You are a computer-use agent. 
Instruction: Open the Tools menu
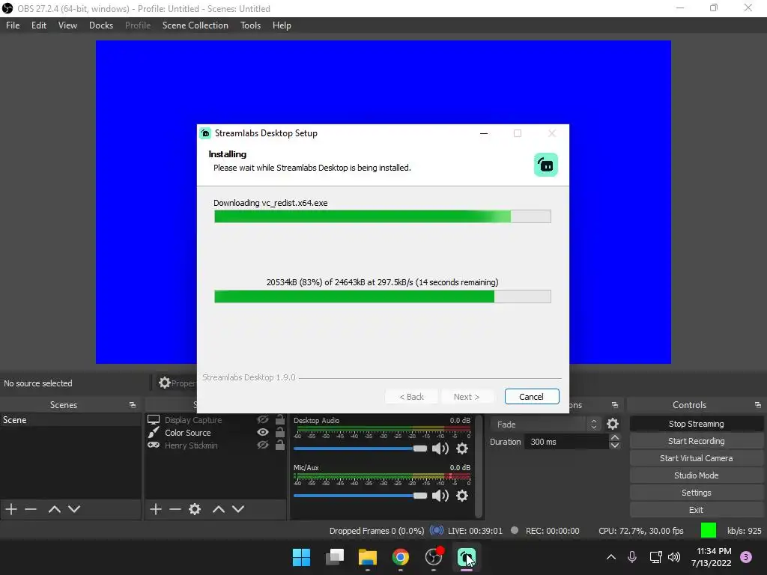250,25
